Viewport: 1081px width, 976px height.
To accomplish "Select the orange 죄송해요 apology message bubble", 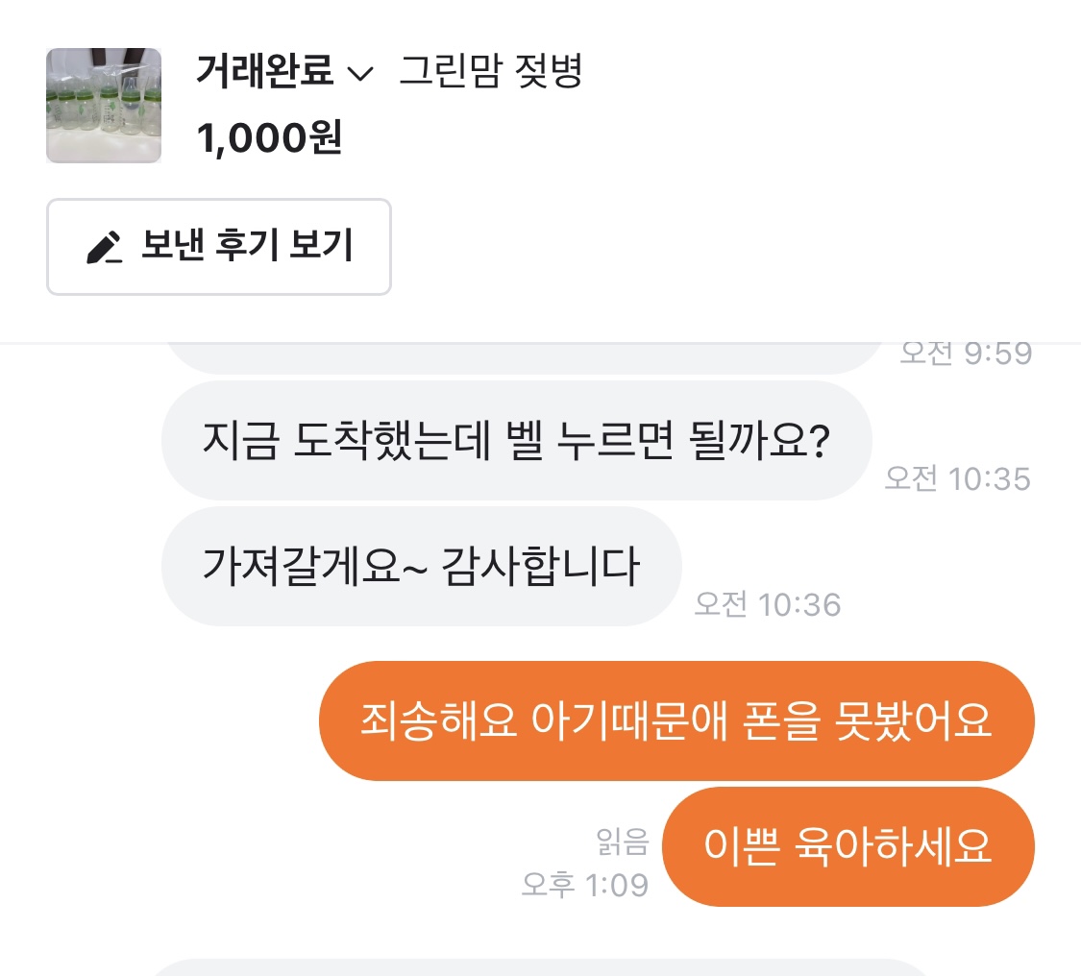I will (x=676, y=720).
